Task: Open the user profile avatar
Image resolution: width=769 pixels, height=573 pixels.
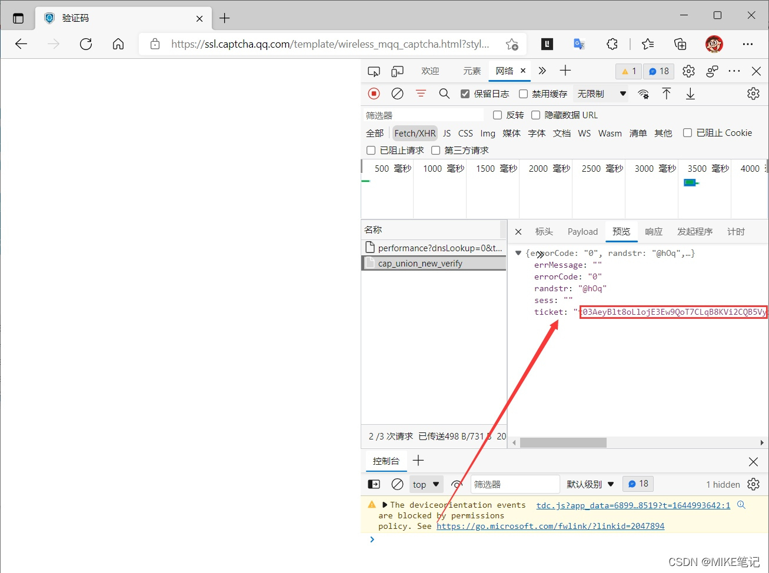Action: click(x=714, y=44)
